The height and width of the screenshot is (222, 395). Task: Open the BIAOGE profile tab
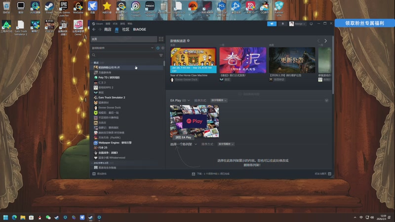(x=140, y=30)
